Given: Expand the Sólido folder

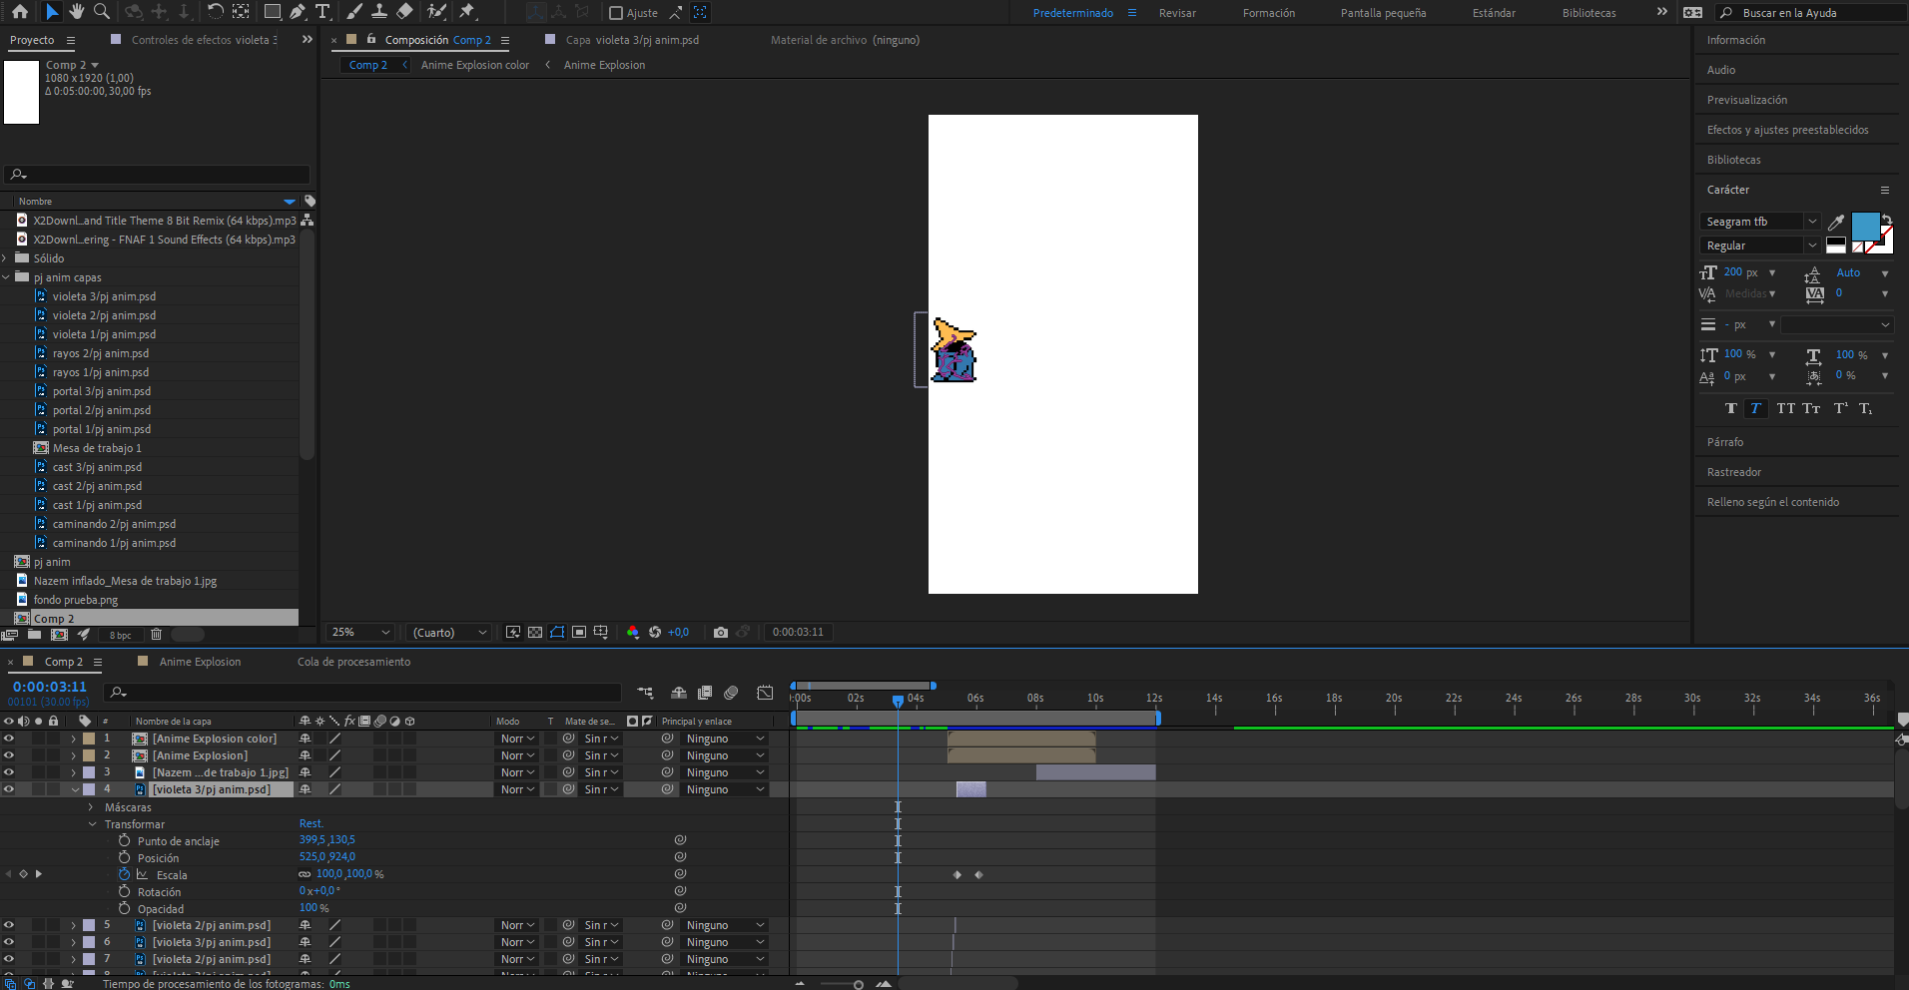Looking at the screenshot, I should coord(7,258).
